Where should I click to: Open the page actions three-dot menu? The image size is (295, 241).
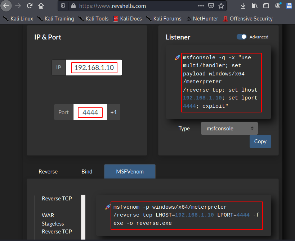[x=201, y=6]
